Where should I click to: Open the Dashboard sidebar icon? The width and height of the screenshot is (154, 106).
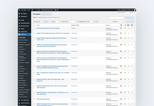click(x=19, y=16)
